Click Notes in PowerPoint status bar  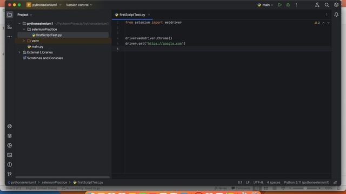221,188
